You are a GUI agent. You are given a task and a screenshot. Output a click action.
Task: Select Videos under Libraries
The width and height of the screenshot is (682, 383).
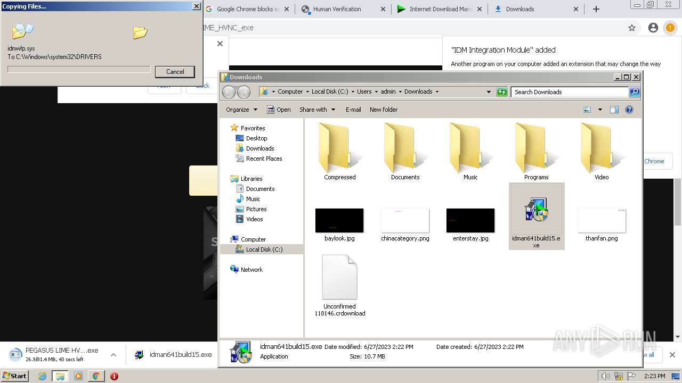click(254, 219)
